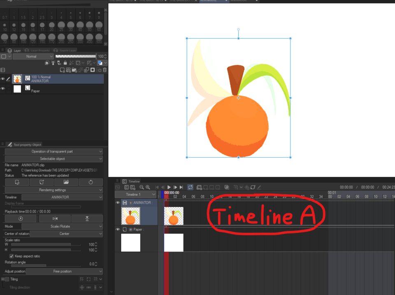395x295 pixels.
Task: Select the Layer tab
Action: coord(14,50)
